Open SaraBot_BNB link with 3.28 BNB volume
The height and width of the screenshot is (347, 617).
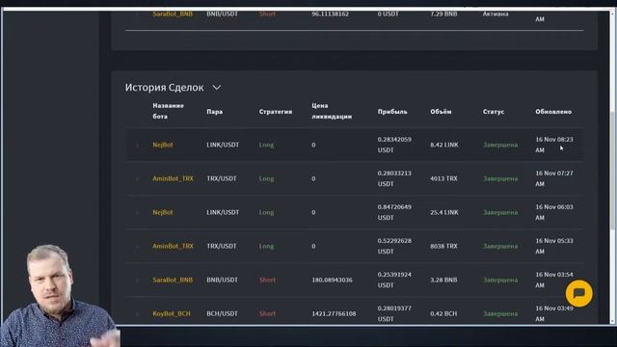click(x=173, y=280)
